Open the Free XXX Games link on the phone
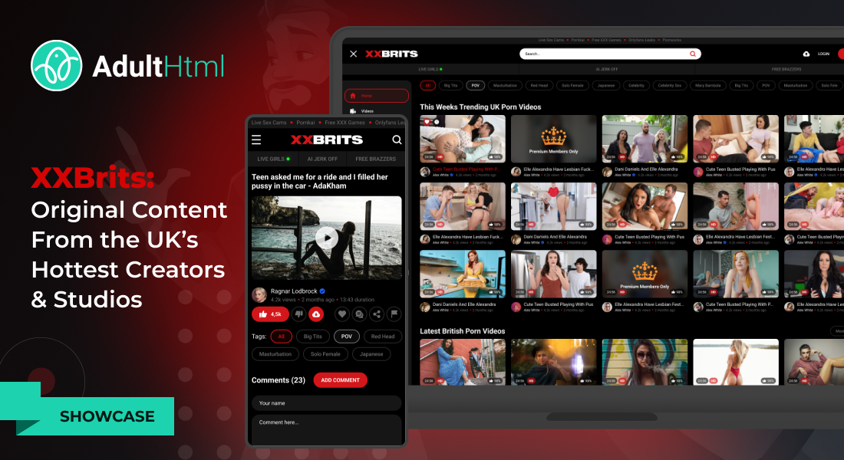The height and width of the screenshot is (460, 844). [345, 123]
